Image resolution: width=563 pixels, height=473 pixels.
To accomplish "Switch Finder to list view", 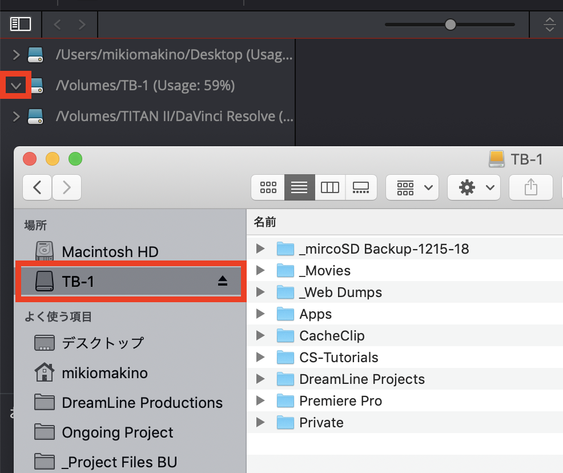I will pyautogui.click(x=299, y=187).
